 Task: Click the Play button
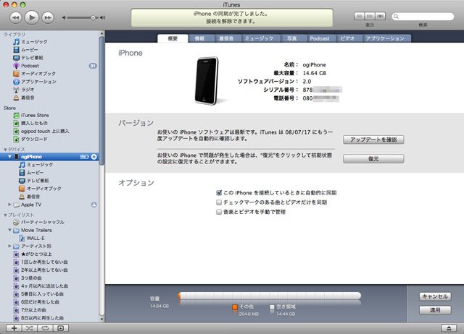tap(32, 17)
